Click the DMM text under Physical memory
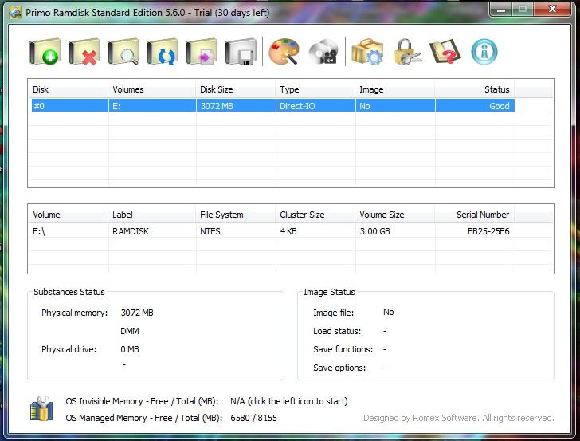 pyautogui.click(x=130, y=331)
